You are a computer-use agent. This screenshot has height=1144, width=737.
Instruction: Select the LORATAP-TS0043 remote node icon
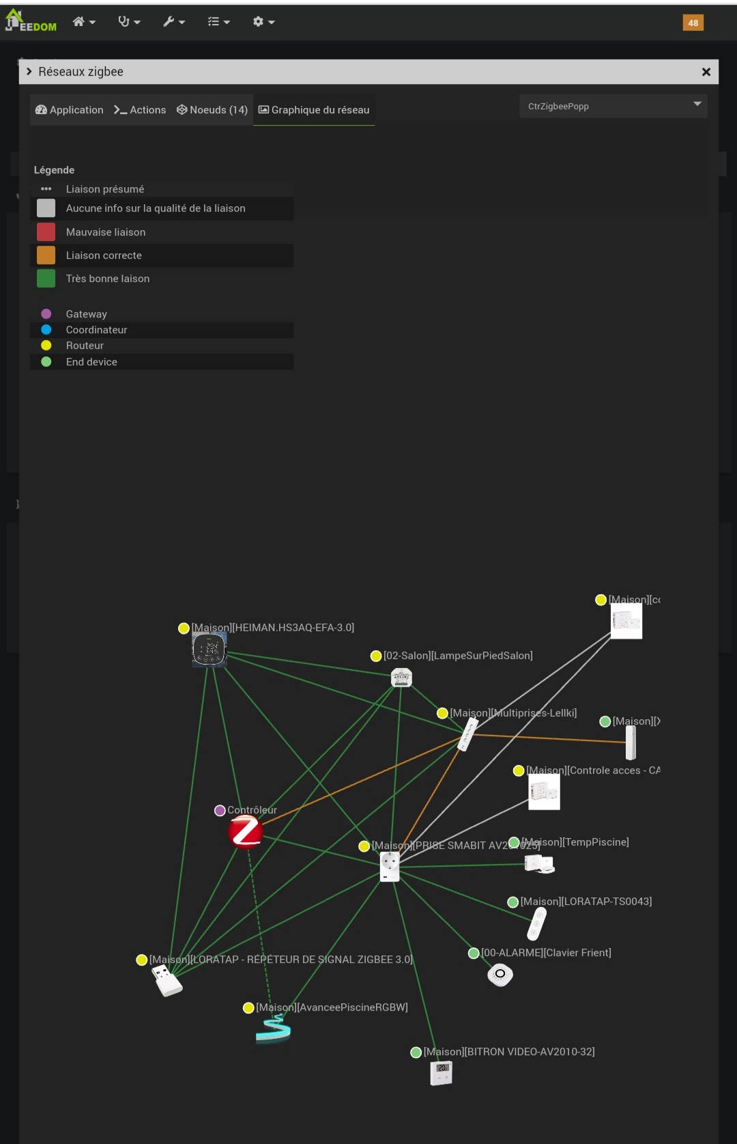tap(537, 923)
